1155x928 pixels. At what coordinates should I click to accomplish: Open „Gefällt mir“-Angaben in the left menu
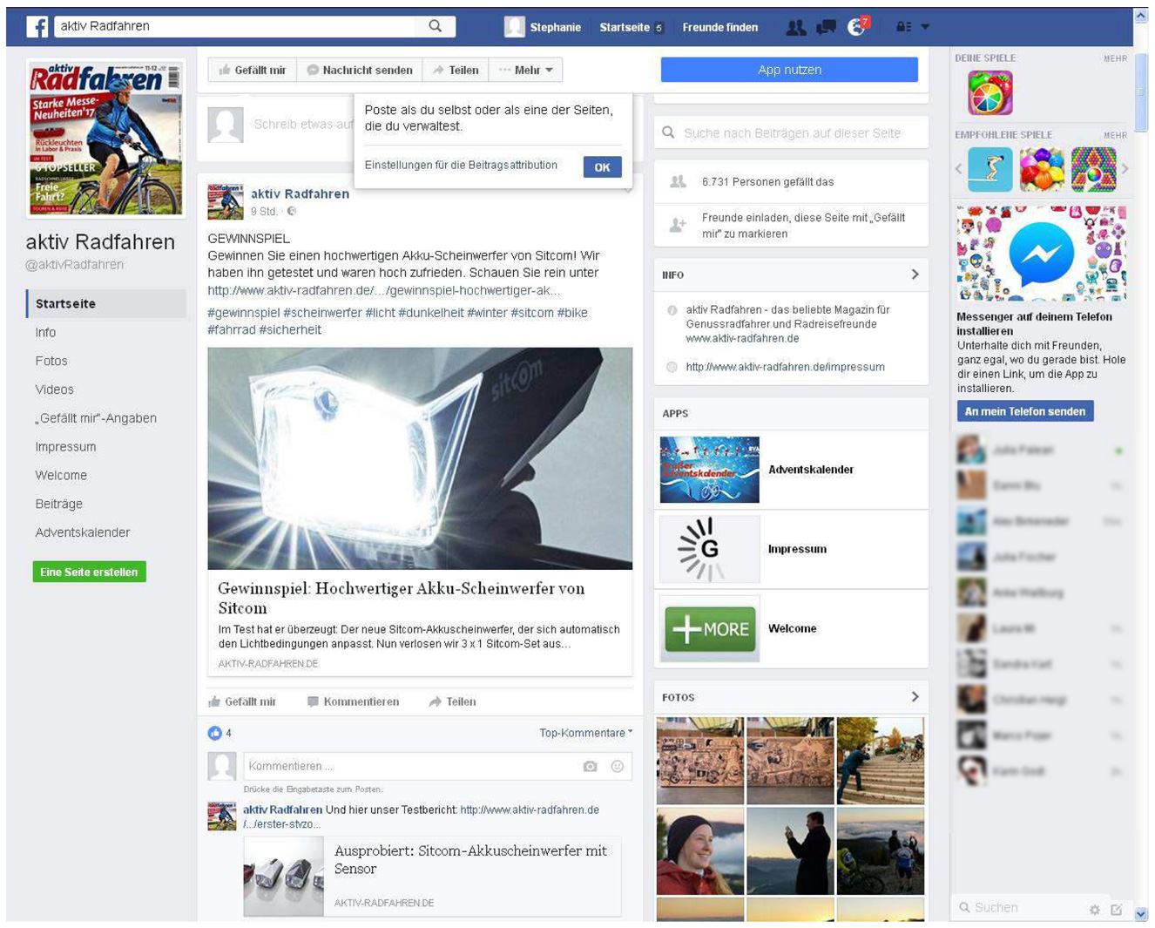click(x=96, y=418)
